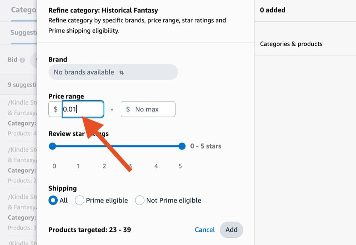Select Not Prime eligible shipping option
Image resolution: width=356 pixels, height=245 pixels.
(x=140, y=200)
